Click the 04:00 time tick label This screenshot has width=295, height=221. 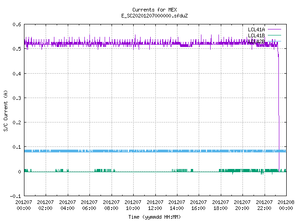tap(67, 208)
